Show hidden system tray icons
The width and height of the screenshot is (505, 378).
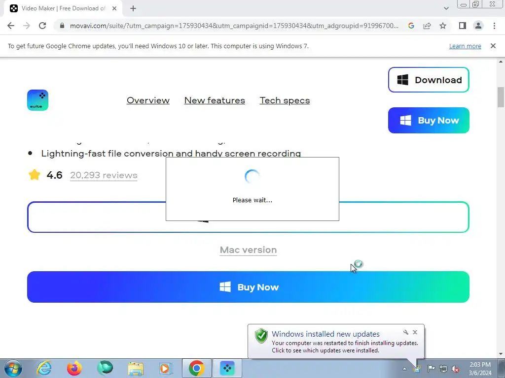[404, 369]
